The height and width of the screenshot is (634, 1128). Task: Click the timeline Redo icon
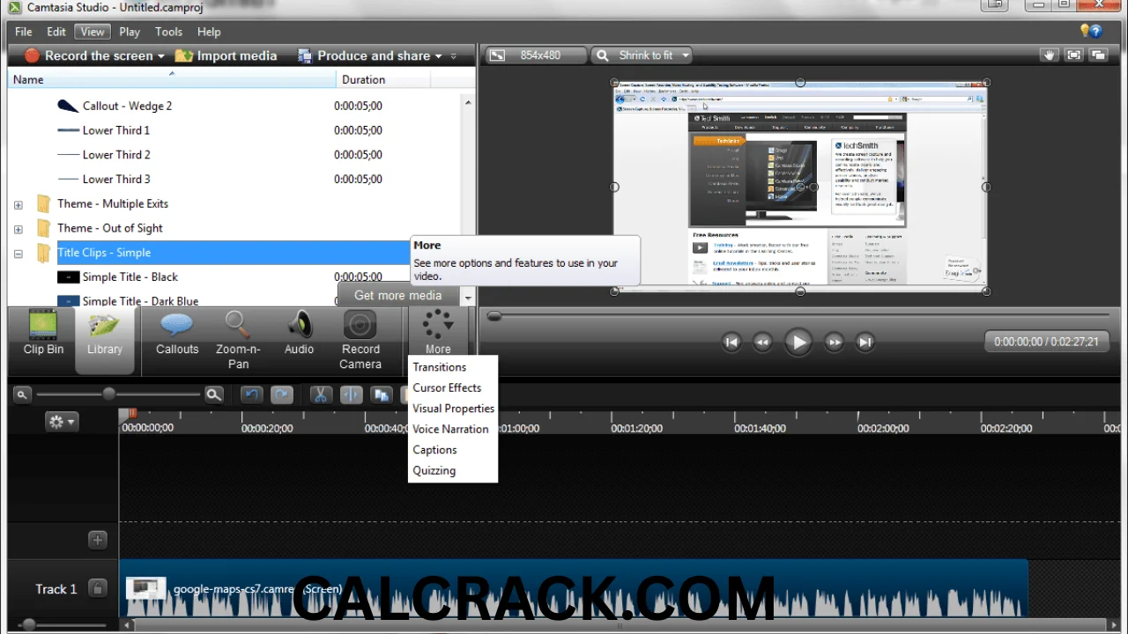coord(282,395)
